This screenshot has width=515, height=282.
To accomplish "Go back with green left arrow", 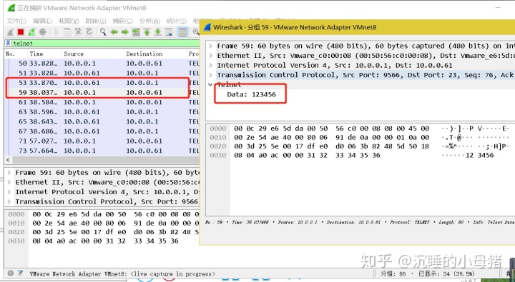I will pos(114,32).
